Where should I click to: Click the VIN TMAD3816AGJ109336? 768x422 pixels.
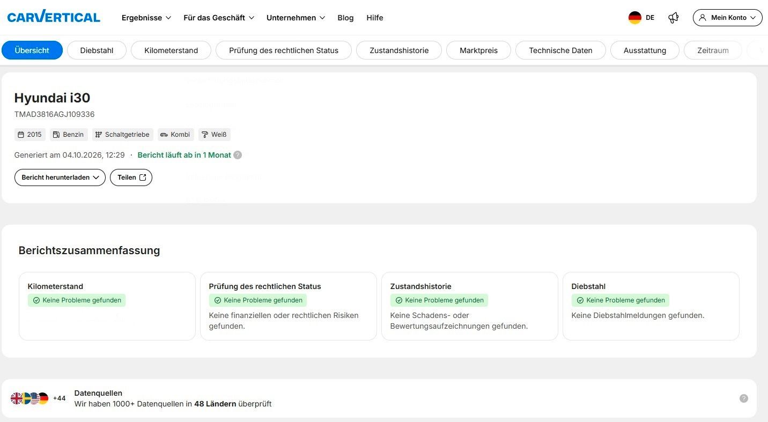point(55,114)
